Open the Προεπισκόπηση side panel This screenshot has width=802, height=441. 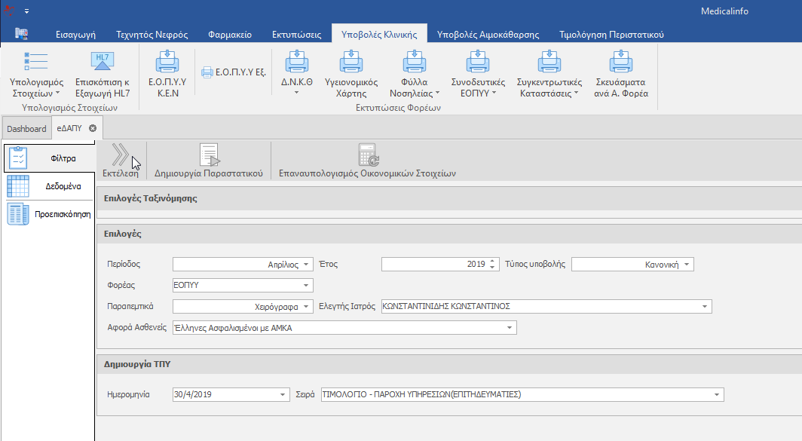[48, 214]
